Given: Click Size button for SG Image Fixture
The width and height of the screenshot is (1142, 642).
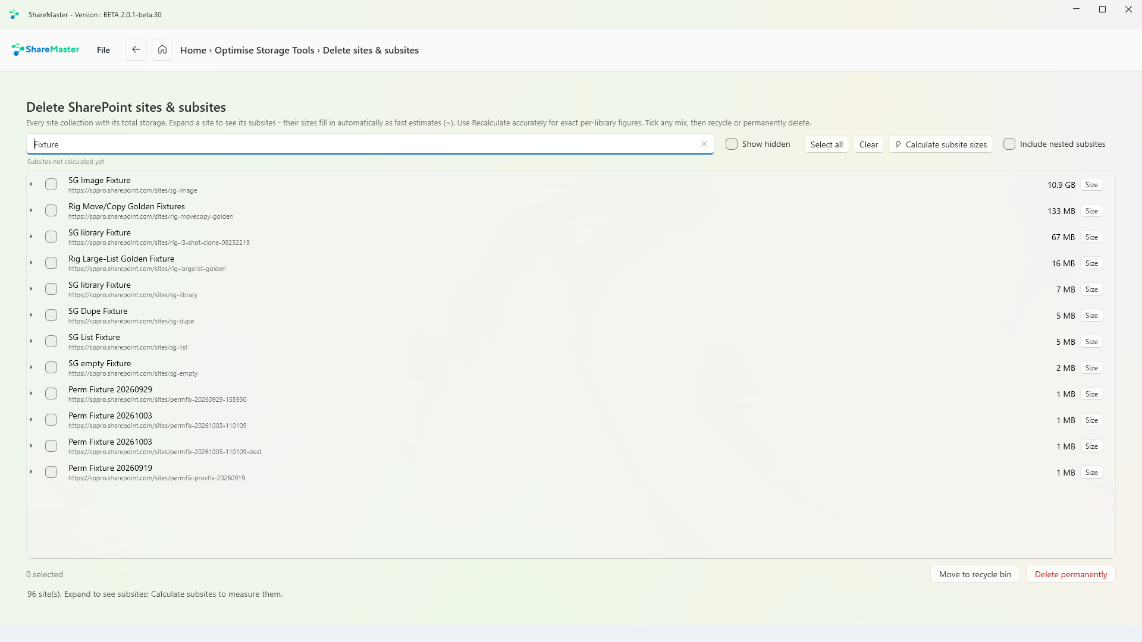Looking at the screenshot, I should [1091, 185].
